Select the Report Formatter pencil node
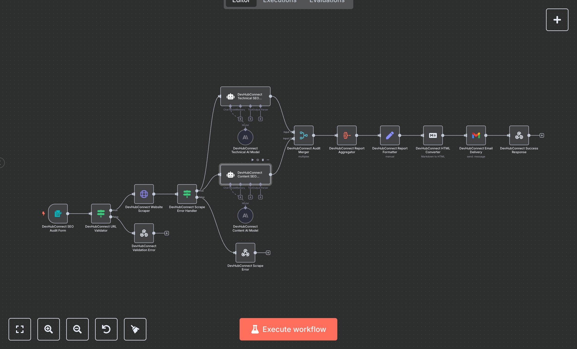The height and width of the screenshot is (349, 577). pyautogui.click(x=390, y=136)
